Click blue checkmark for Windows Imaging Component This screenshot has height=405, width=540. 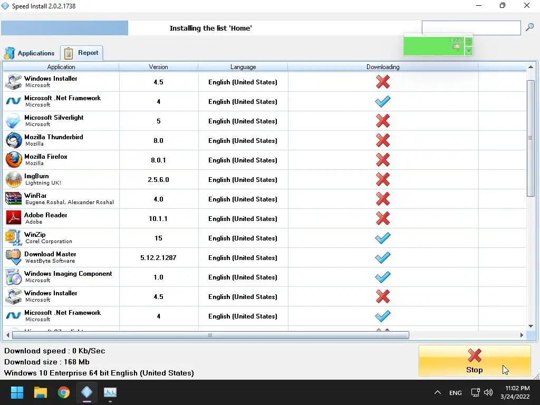tap(383, 277)
